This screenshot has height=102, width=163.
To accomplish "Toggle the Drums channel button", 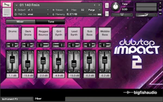I will [12, 34].
